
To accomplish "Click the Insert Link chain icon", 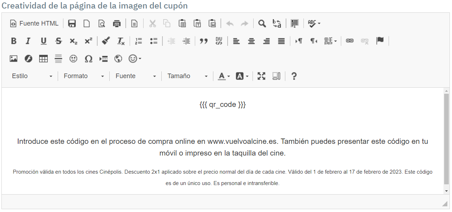I will click(350, 41).
